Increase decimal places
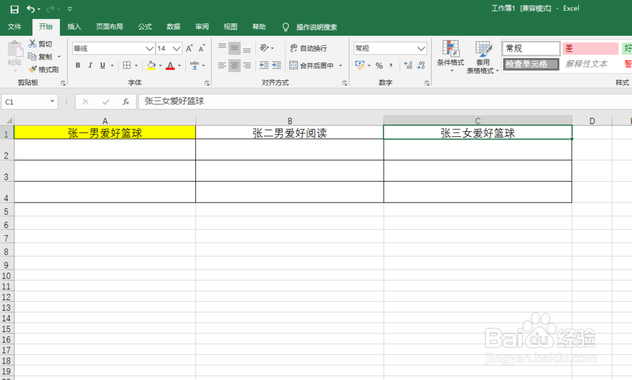The image size is (632, 380). pos(408,65)
